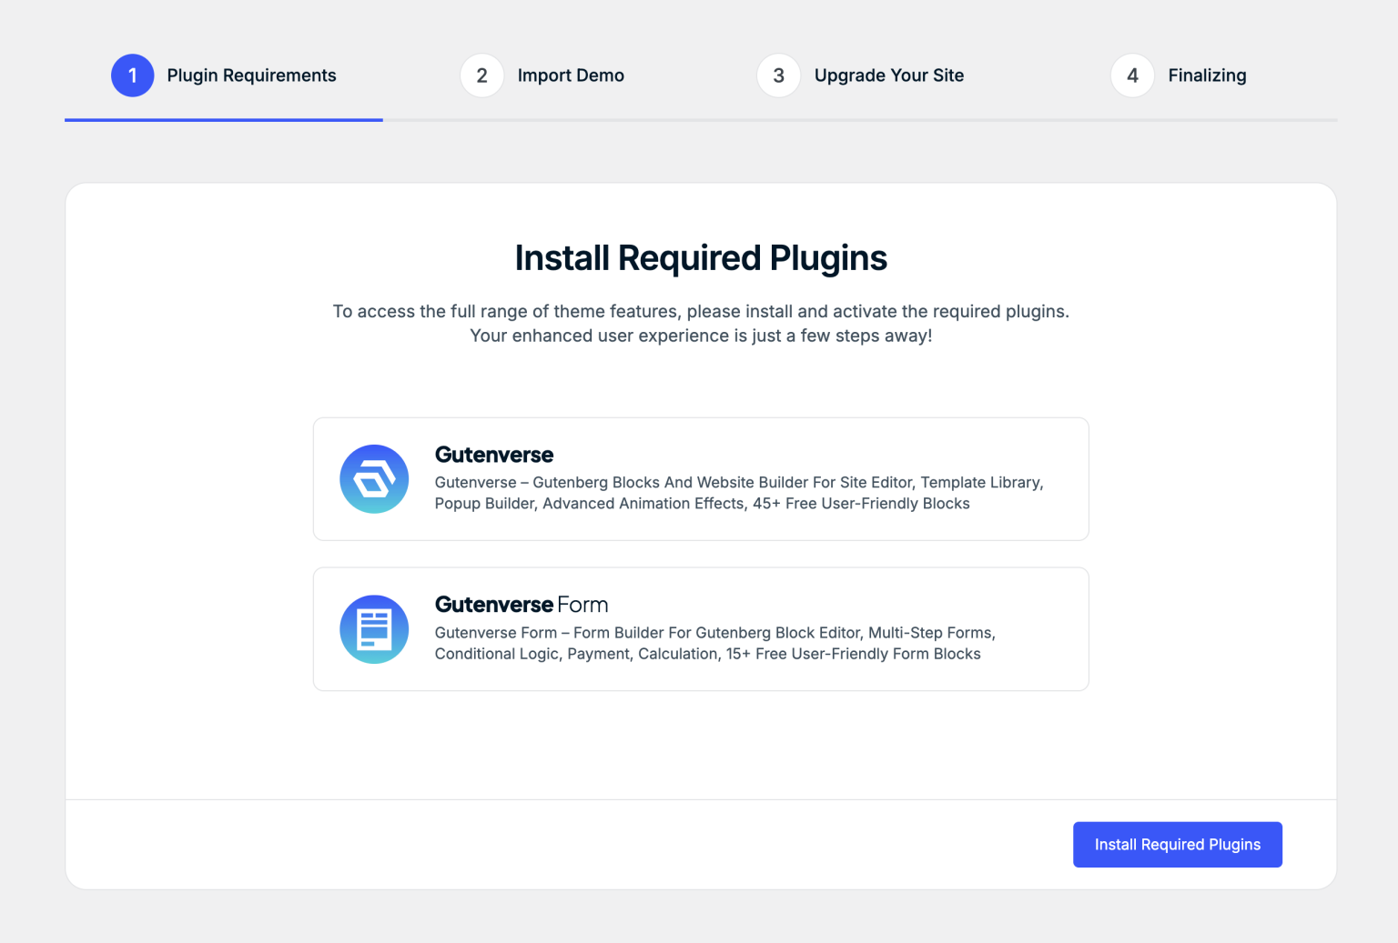Click the circled step 4 indicator
1398x943 pixels.
(x=1131, y=75)
